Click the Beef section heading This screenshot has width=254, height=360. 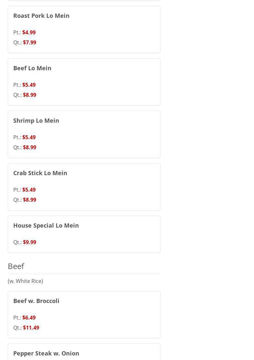[16, 266]
